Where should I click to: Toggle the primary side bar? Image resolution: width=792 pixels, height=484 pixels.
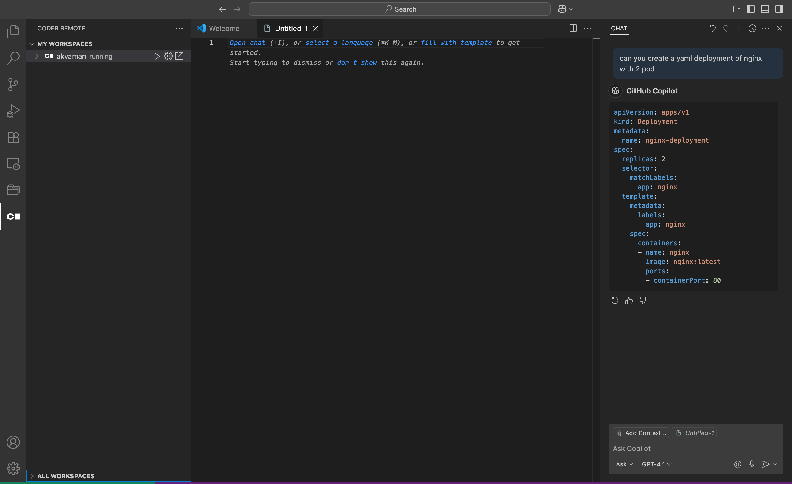750,9
